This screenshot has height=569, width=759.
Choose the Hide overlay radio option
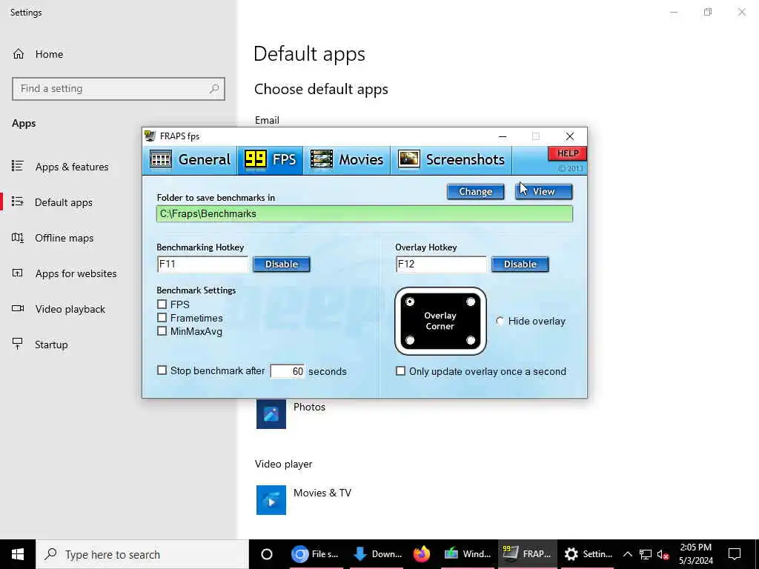click(x=500, y=321)
